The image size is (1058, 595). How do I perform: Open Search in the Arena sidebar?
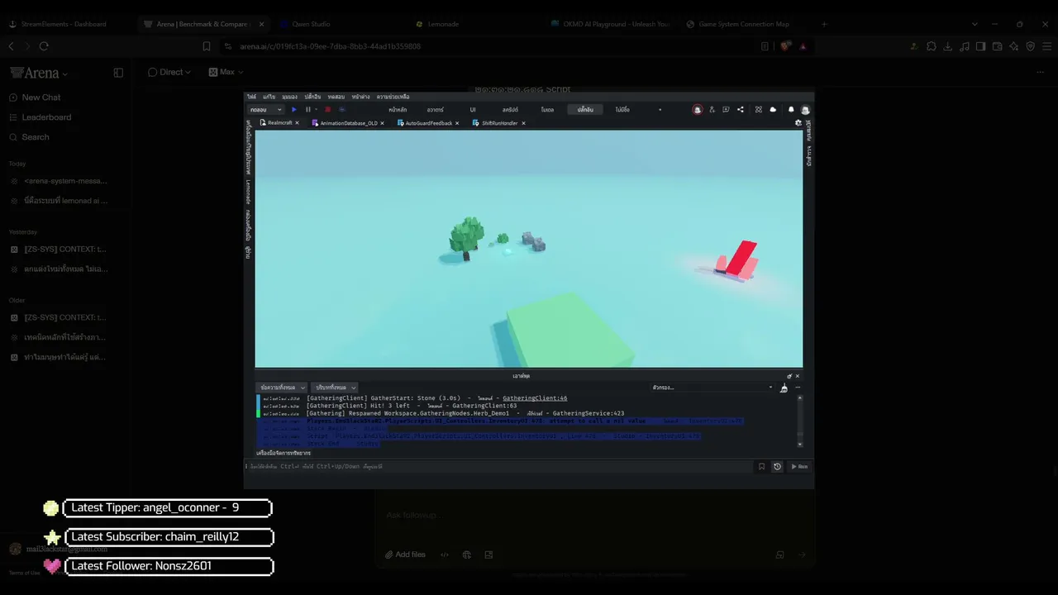click(x=29, y=137)
